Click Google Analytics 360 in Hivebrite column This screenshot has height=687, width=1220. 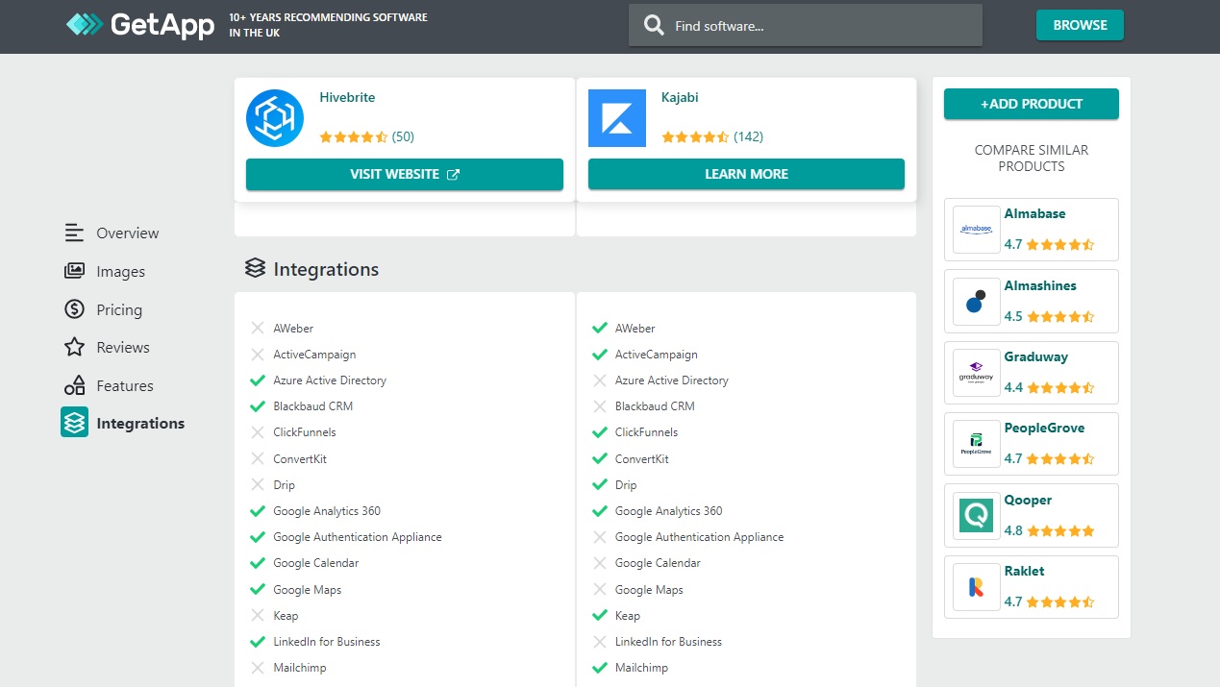[x=327, y=511]
